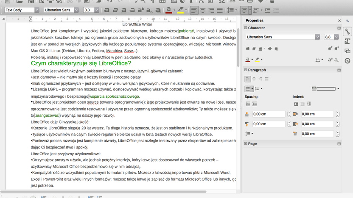
Task: Apply red font color from toolbar
Action: 168,10
